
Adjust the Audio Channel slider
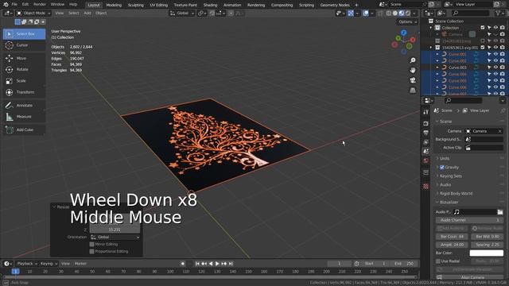point(469,220)
